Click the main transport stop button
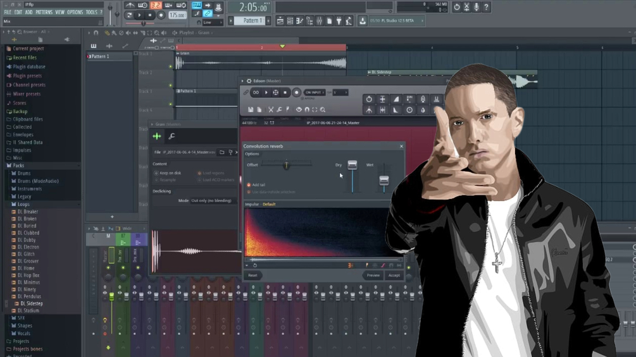This screenshot has height=357, width=636. click(150, 15)
